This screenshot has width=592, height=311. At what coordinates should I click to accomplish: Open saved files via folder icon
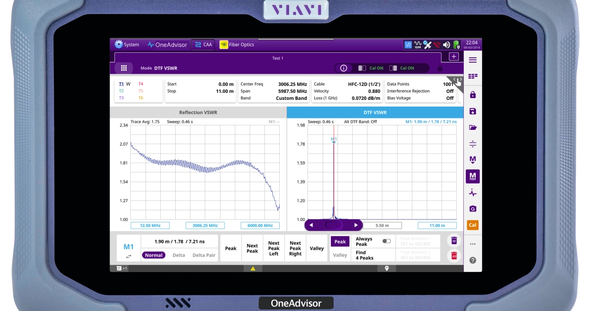point(472,127)
